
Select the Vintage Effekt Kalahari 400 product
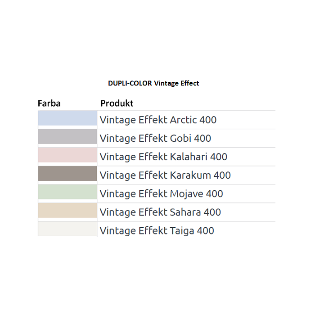click(x=163, y=157)
